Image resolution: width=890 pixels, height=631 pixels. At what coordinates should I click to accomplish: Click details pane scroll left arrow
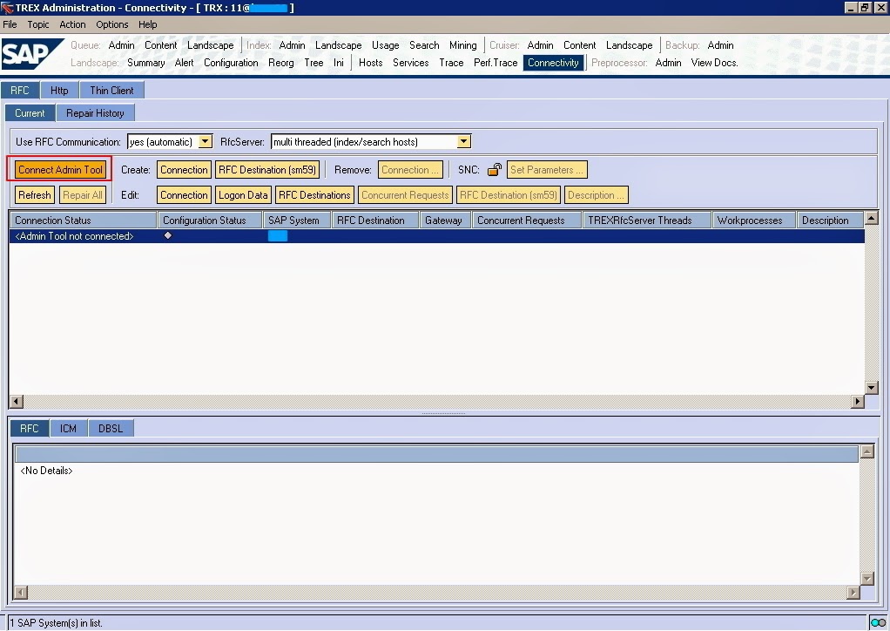(x=20, y=593)
